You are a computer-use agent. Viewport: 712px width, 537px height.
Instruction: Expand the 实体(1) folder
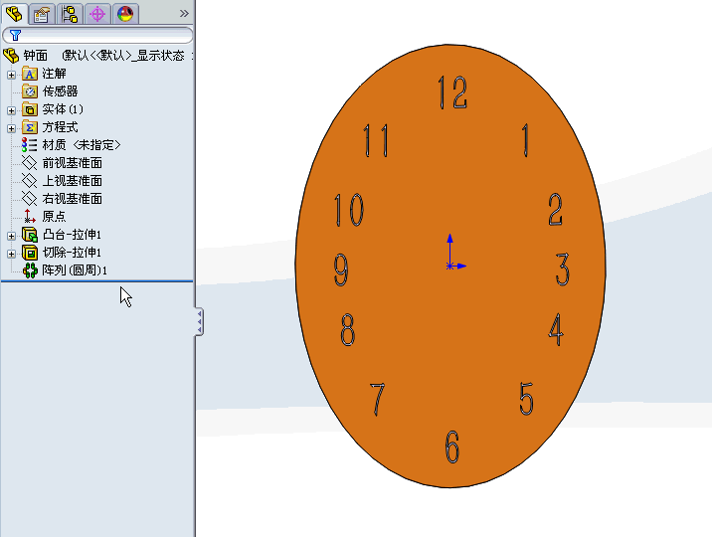tap(12, 109)
